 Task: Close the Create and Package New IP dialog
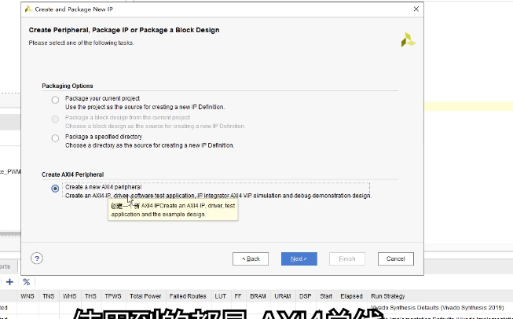coord(416,9)
